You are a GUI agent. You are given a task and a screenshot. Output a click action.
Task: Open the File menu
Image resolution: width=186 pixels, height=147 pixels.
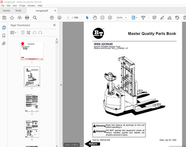(x=3, y=6)
